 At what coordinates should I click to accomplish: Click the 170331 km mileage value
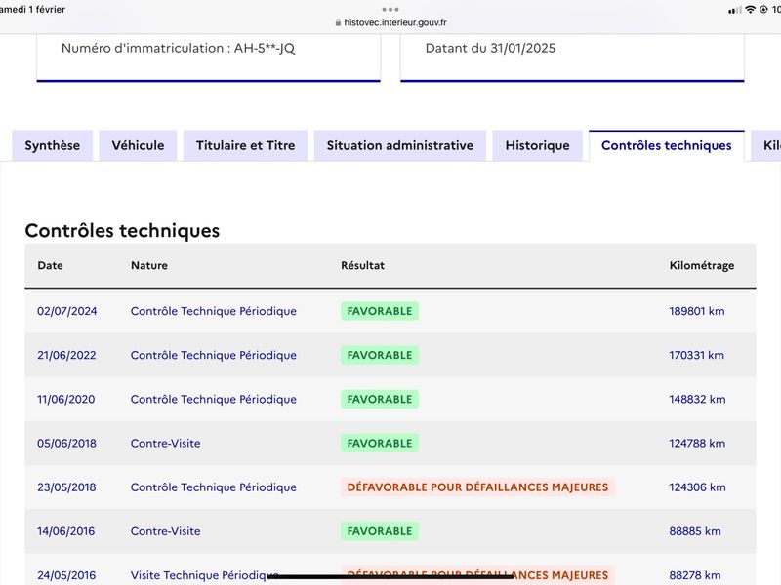[697, 355]
